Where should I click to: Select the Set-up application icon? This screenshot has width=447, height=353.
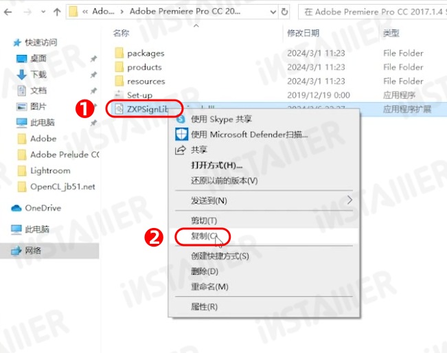(119, 95)
